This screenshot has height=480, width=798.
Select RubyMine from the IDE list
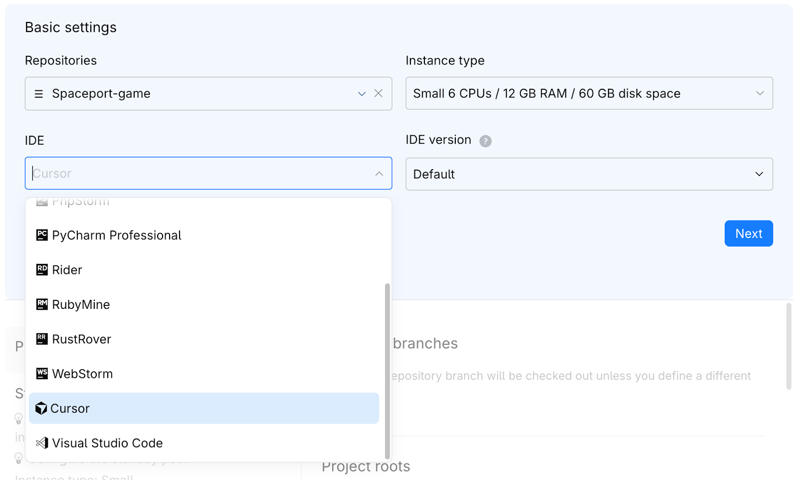81,304
